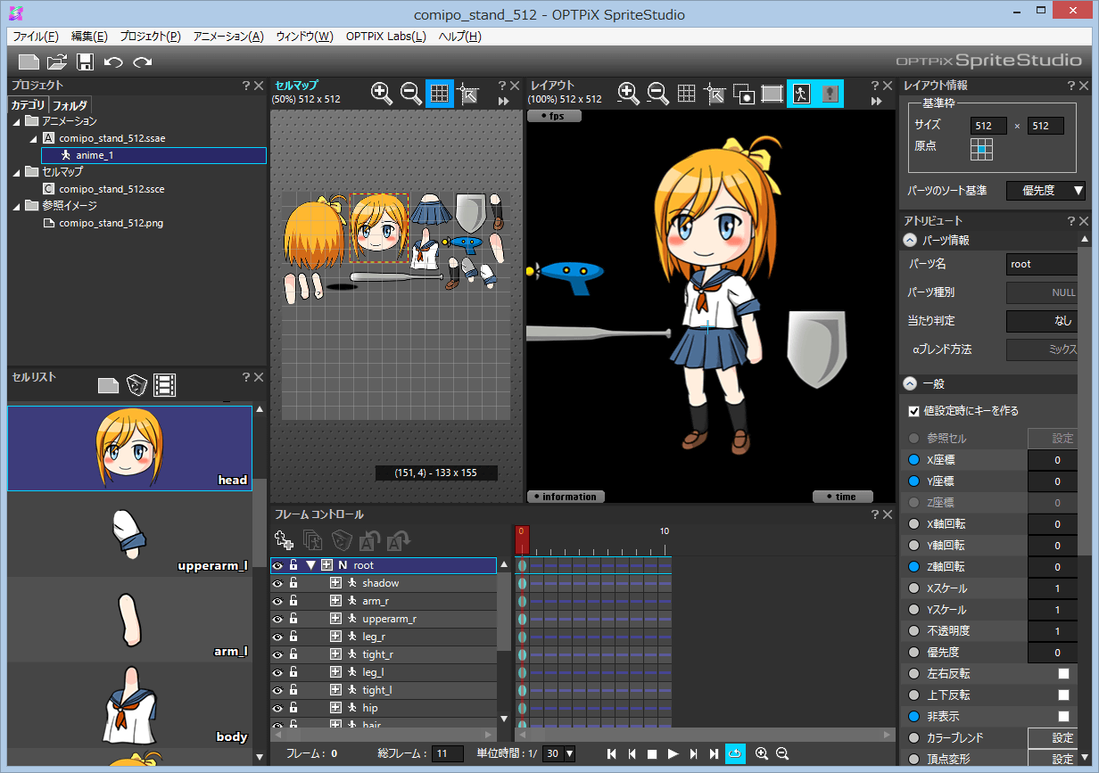Zoom in on the cell map panel
Viewport: 1099px width, 773px height.
[x=381, y=93]
